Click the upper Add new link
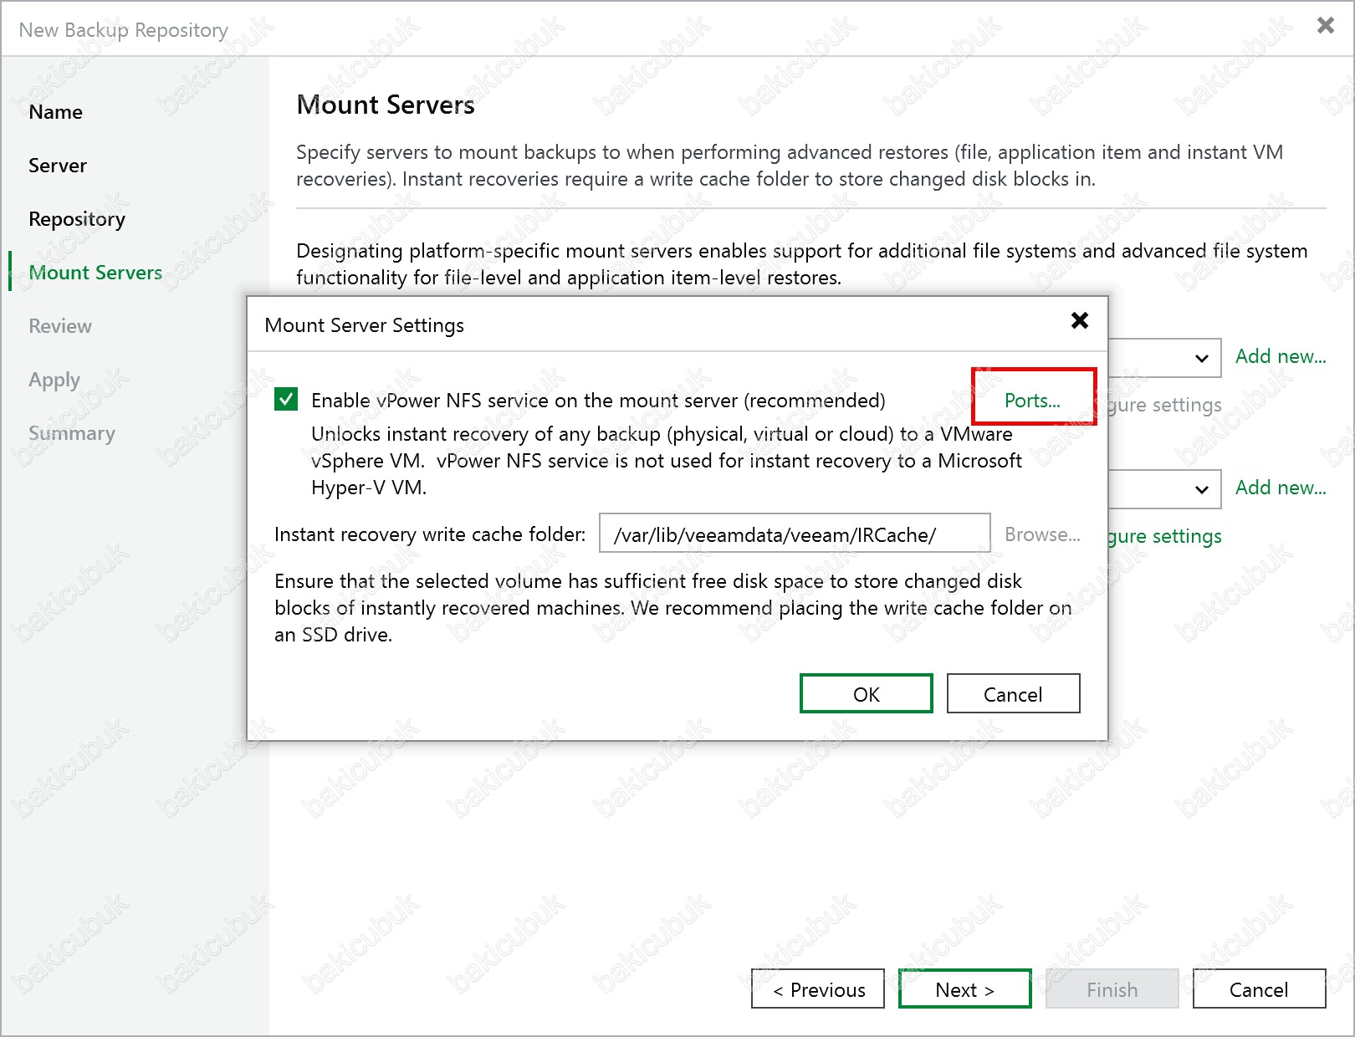Image resolution: width=1355 pixels, height=1037 pixels. 1280,356
